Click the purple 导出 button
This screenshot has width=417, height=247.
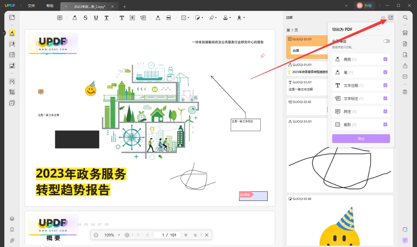point(361,139)
